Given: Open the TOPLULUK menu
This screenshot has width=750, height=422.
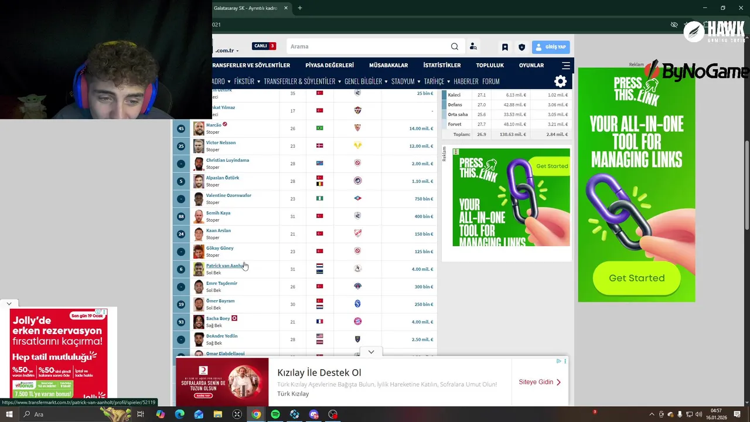Looking at the screenshot, I should (x=490, y=65).
